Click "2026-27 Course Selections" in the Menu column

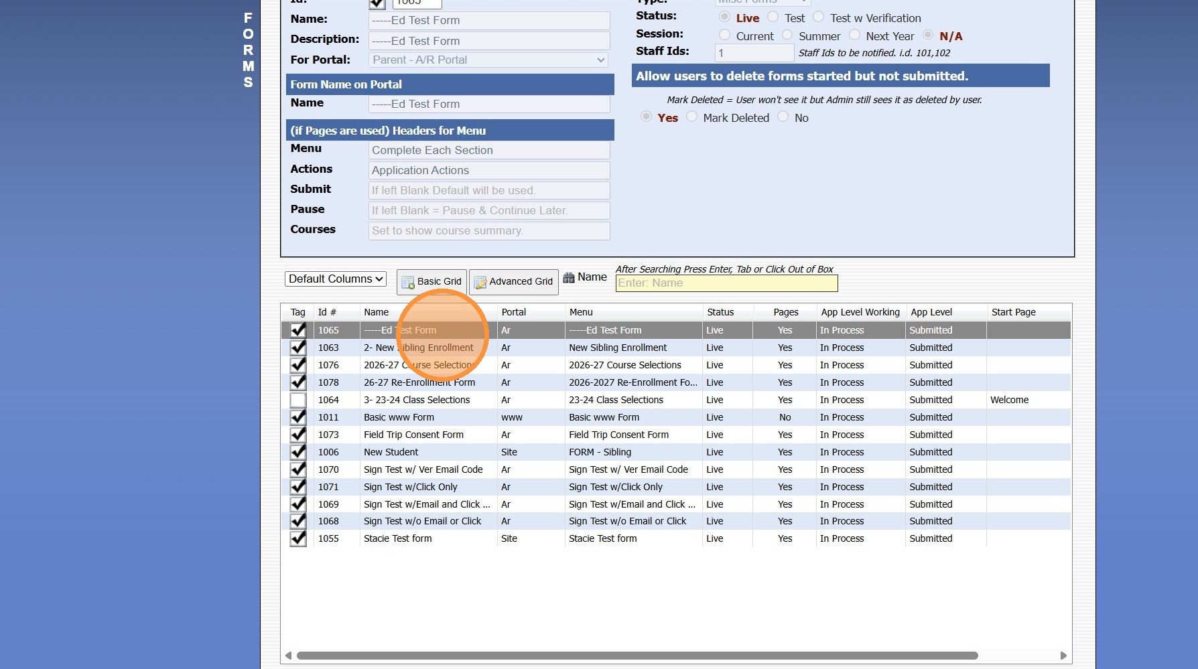pyautogui.click(x=625, y=365)
